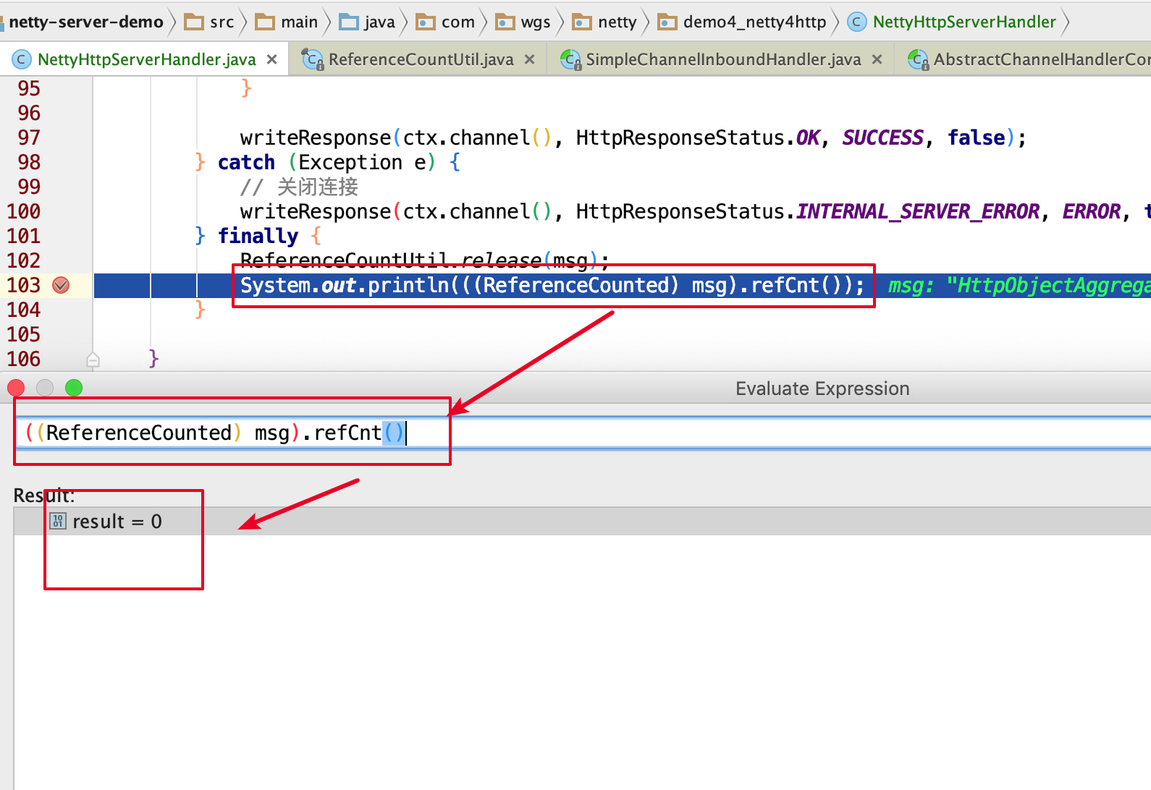1151x790 pixels.
Task: Click line number 97 in the gutter
Action: click(x=29, y=137)
